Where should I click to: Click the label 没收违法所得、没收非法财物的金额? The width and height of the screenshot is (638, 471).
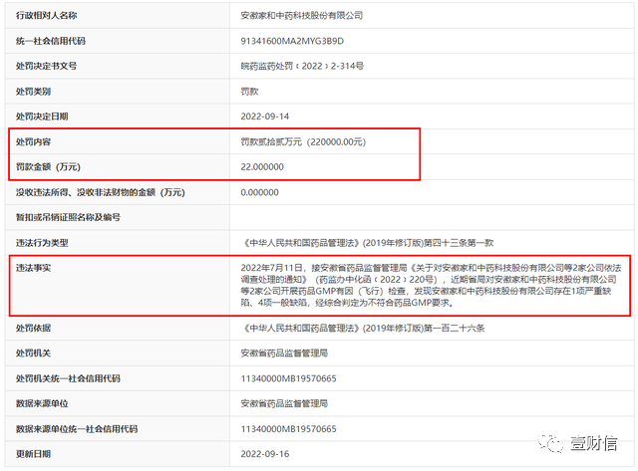pos(101,192)
